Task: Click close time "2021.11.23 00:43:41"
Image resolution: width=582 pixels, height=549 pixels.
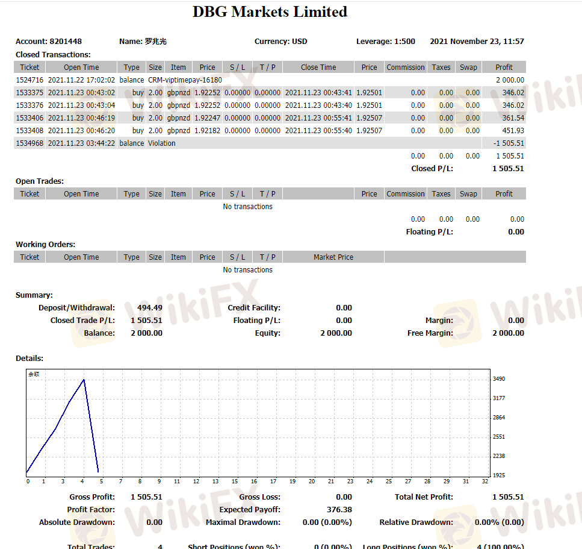Action: point(318,93)
